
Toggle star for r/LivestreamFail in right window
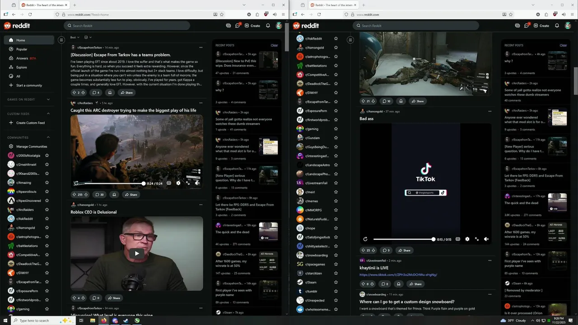click(x=336, y=183)
